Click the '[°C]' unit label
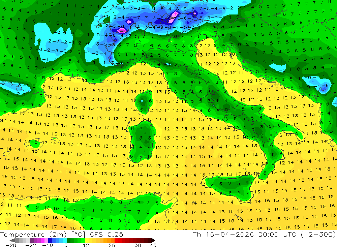This screenshot has width=337, height=247. tap(78, 235)
